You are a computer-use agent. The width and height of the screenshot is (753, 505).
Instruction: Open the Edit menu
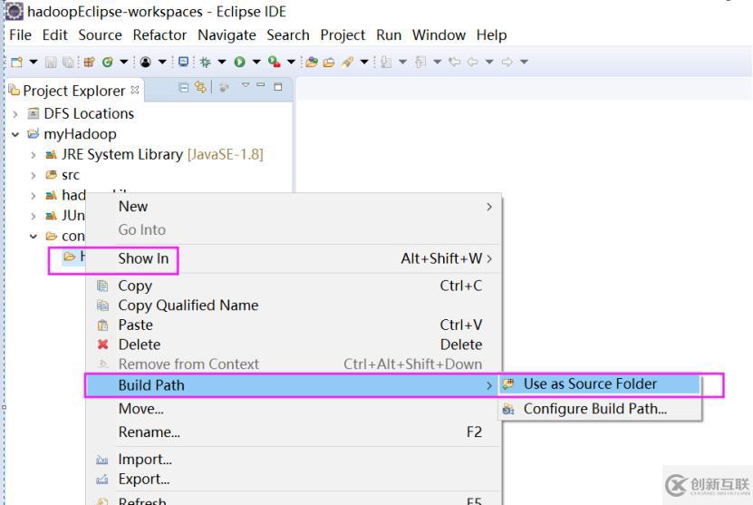point(54,35)
